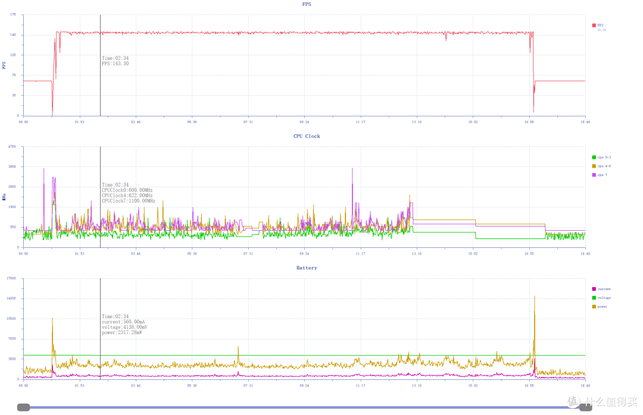
Task: Click the 3500 label on the Battery y-axis
Action: pos(12,359)
